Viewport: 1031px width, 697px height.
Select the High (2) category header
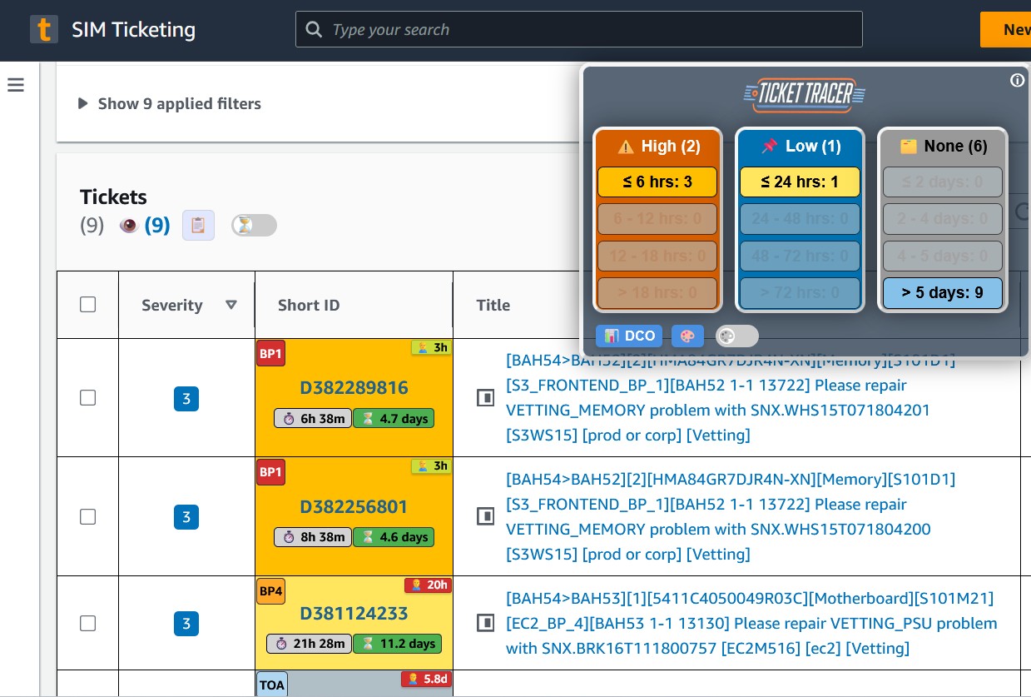click(657, 146)
